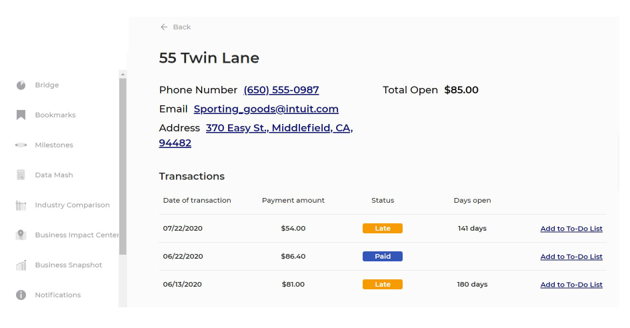Click the Industry Comparison chart icon
Viewport: 630px width, 328px height.
tap(21, 205)
